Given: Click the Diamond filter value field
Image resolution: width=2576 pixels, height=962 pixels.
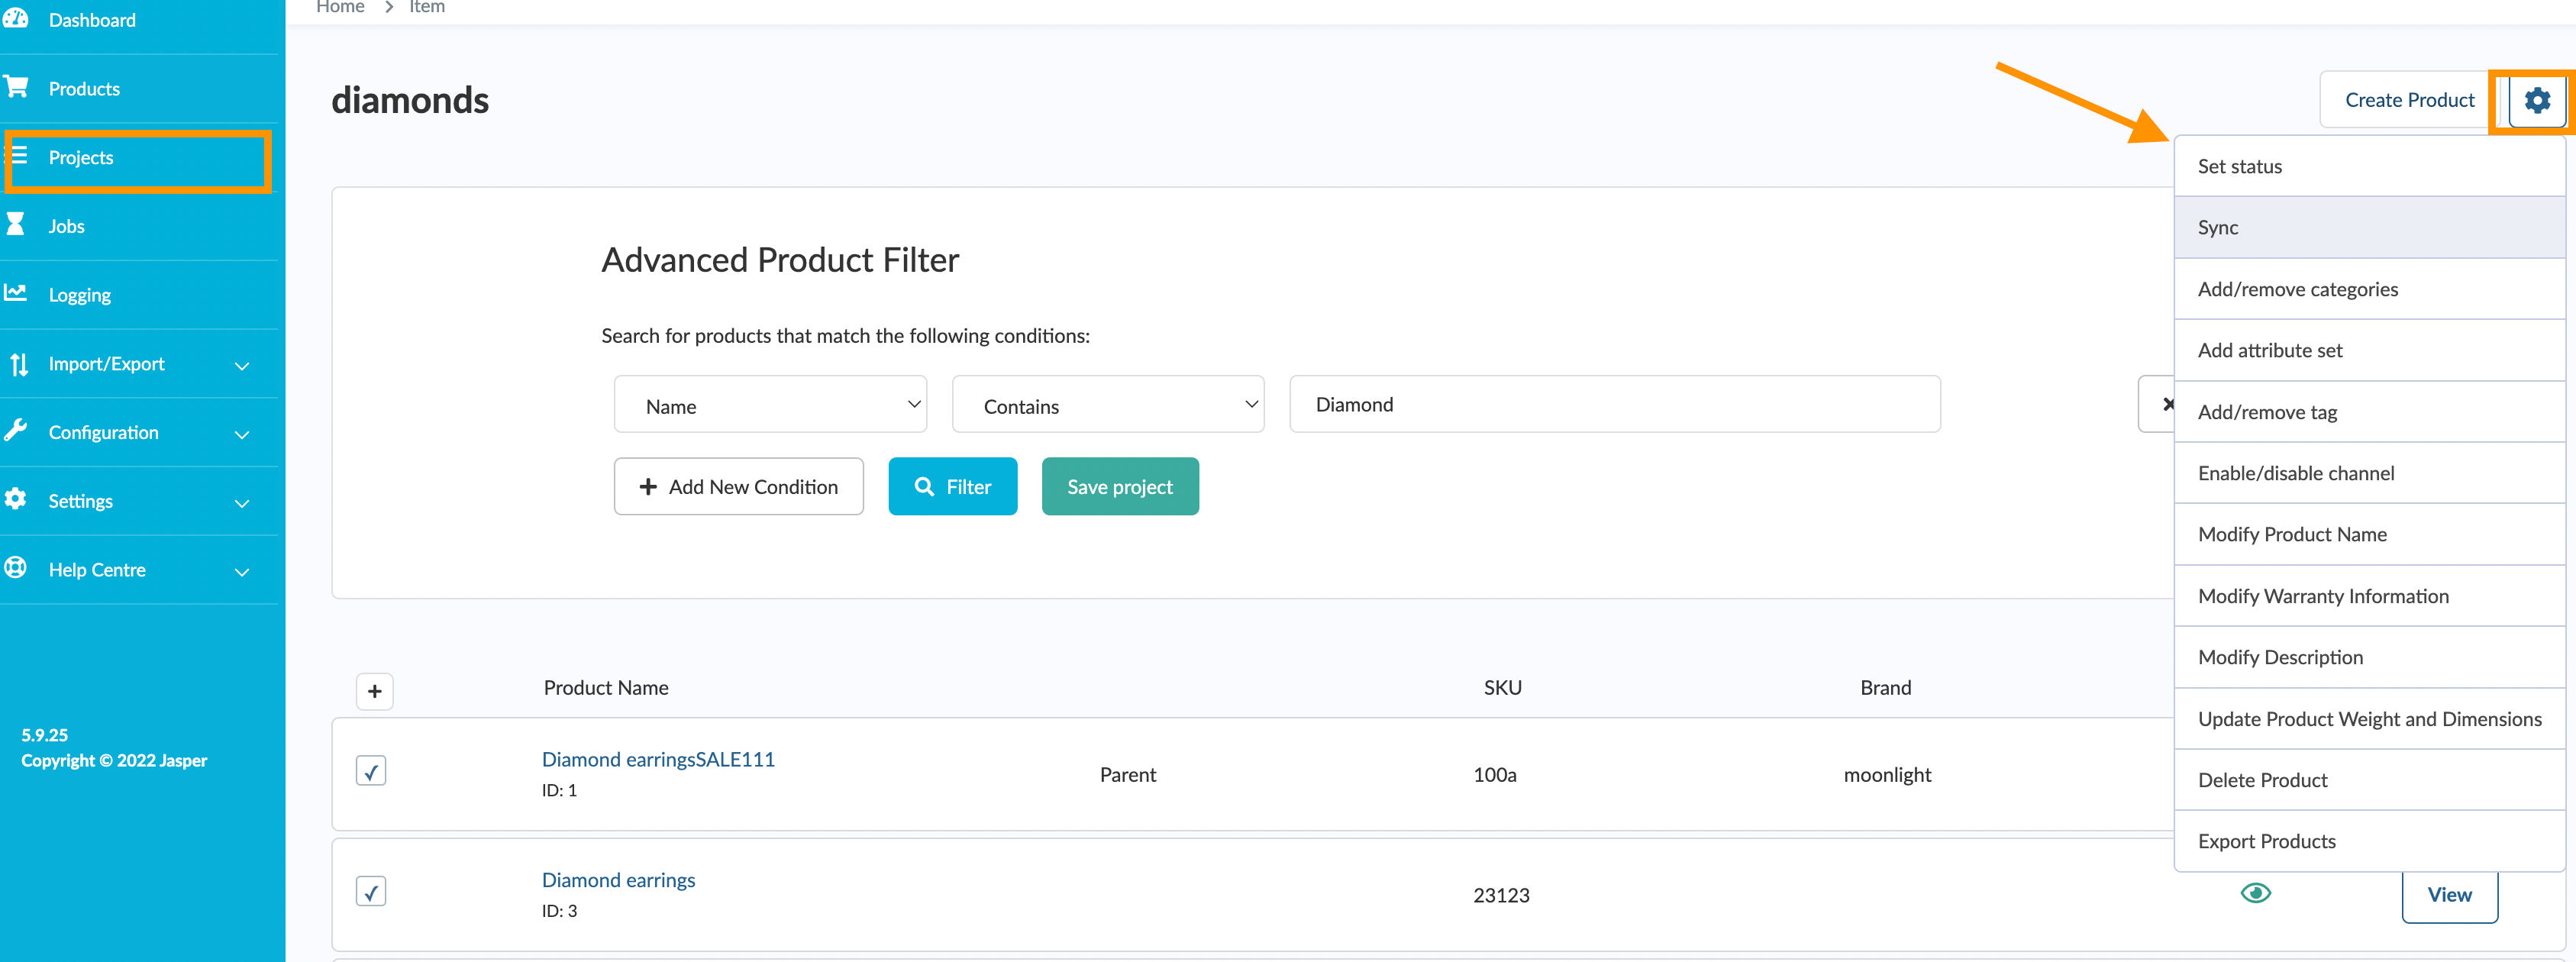Looking at the screenshot, I should (1614, 405).
